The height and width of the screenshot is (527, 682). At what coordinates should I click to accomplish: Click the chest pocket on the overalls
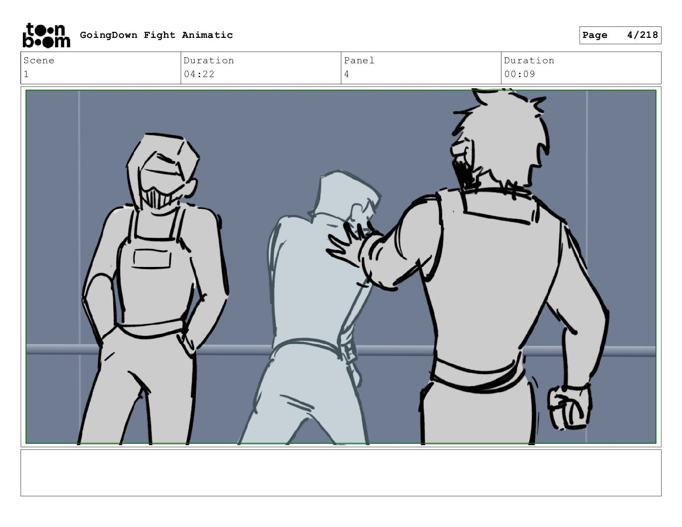click(x=152, y=259)
